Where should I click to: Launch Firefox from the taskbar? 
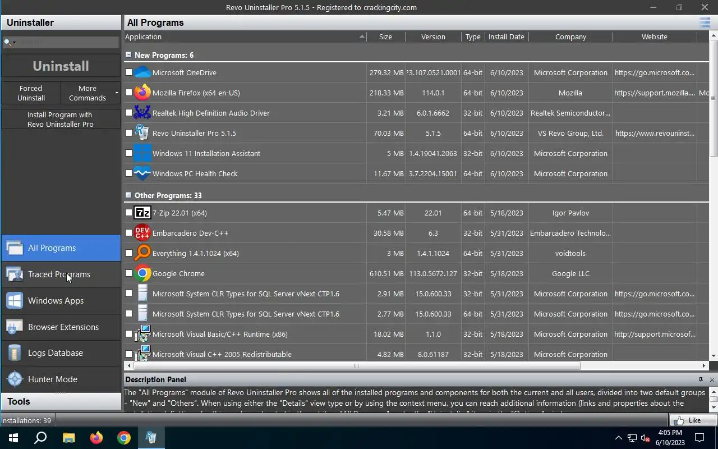point(96,438)
